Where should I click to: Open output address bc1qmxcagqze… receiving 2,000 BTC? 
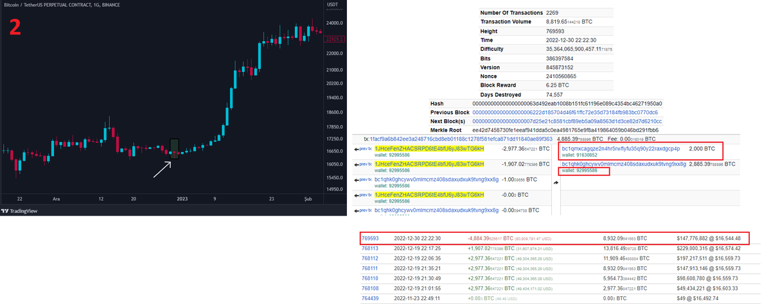(621, 148)
